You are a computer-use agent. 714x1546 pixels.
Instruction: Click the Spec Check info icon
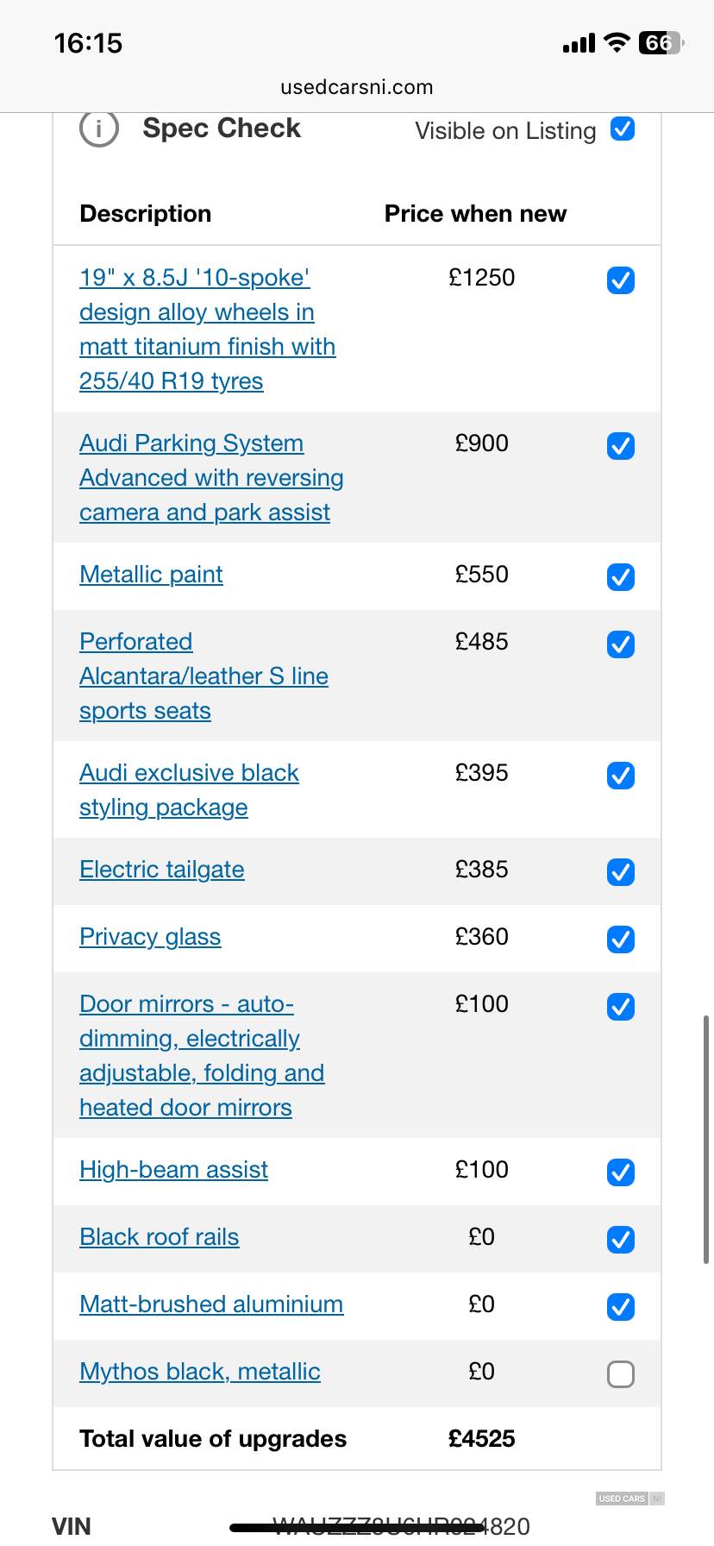[99, 129]
